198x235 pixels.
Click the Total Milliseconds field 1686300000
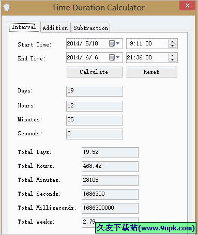(x=110, y=208)
